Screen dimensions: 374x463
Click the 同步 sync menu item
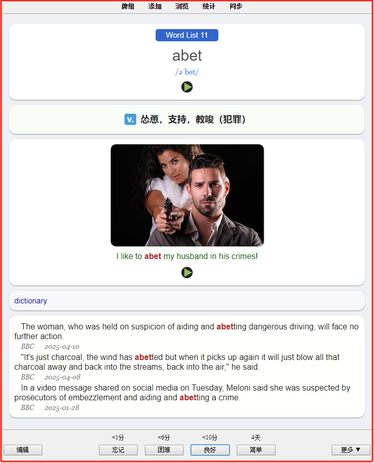[236, 6]
